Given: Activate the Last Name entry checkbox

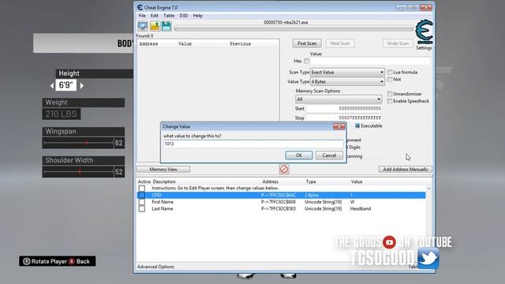Looking at the screenshot, I should [142, 208].
